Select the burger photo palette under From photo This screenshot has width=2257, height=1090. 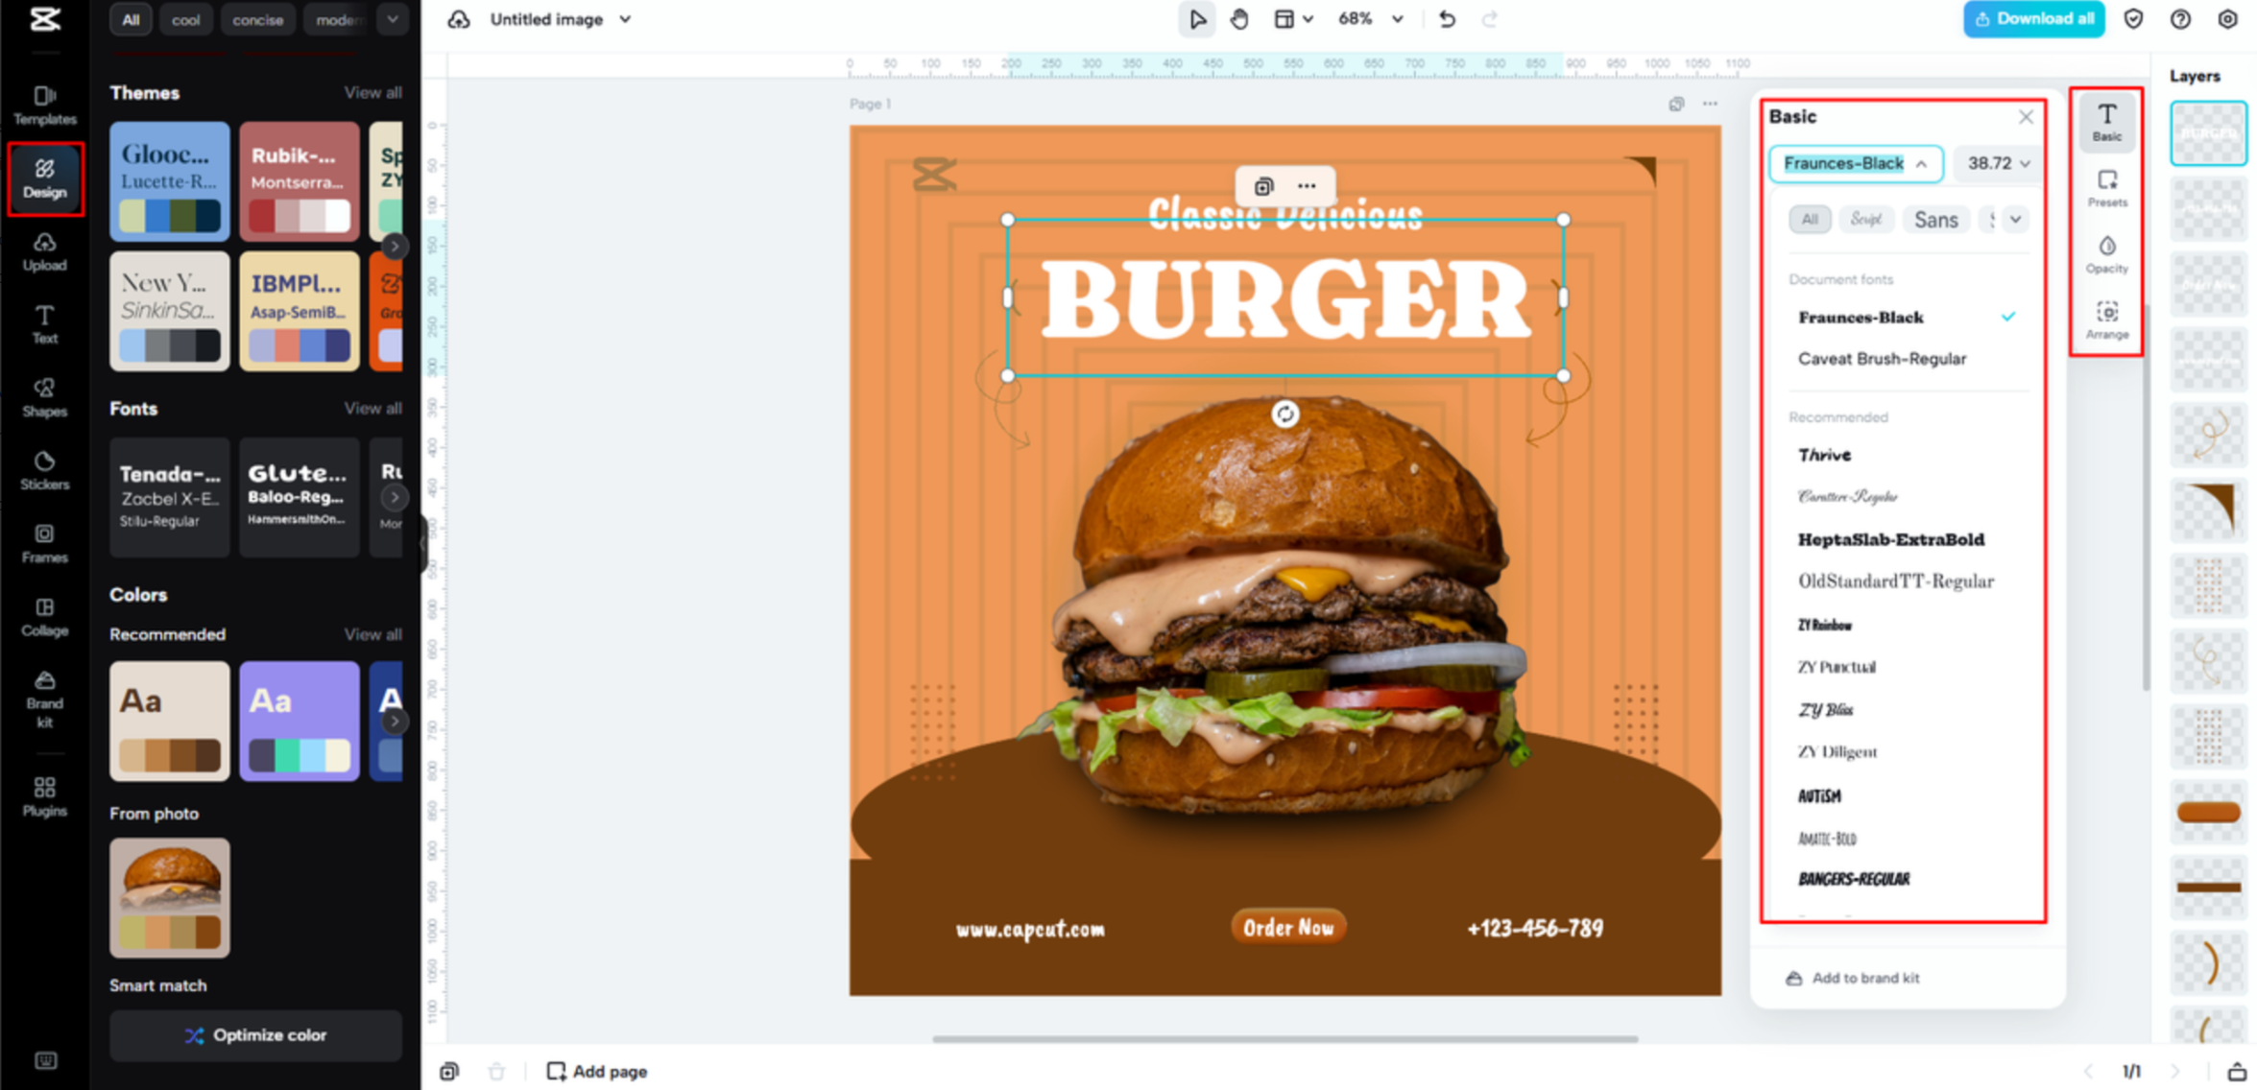(169, 896)
